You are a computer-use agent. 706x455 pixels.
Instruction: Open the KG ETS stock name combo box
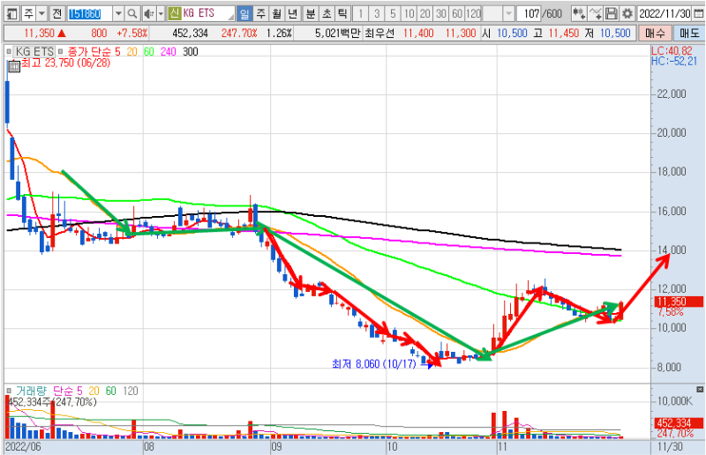[x=201, y=13]
